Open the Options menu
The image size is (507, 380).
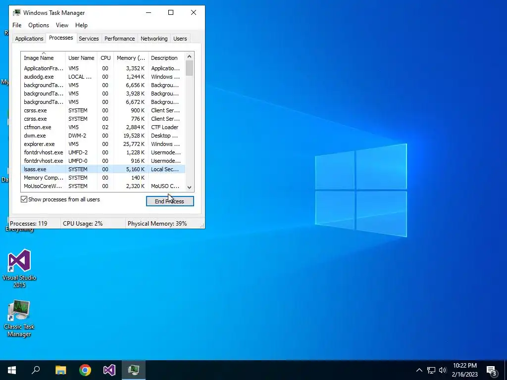coord(39,25)
